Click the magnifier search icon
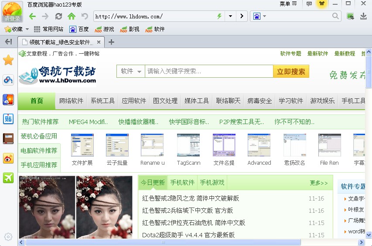 pos(335,16)
